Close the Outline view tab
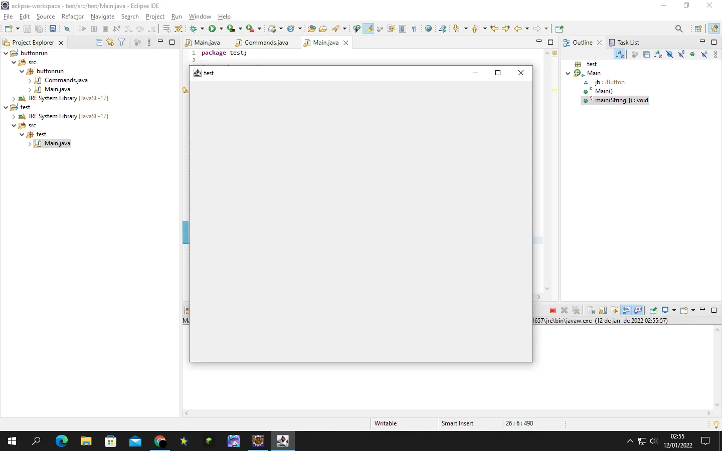The width and height of the screenshot is (722, 451). (x=599, y=43)
